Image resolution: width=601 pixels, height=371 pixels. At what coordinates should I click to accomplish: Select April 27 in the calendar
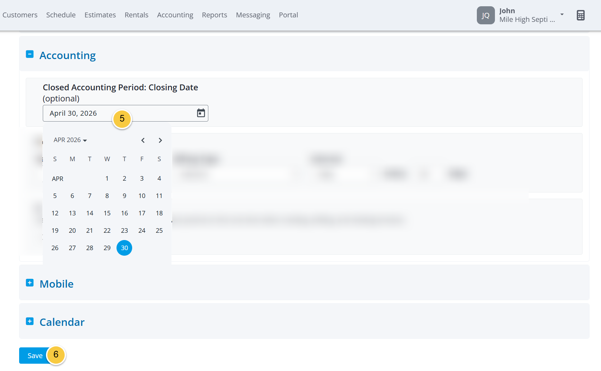[72, 248]
